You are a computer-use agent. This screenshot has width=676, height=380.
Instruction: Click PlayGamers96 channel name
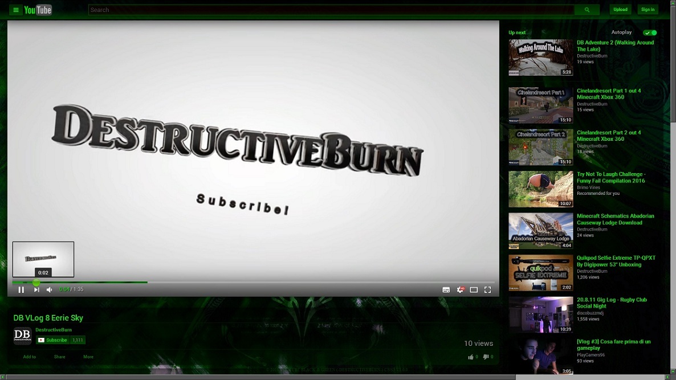[591, 354]
